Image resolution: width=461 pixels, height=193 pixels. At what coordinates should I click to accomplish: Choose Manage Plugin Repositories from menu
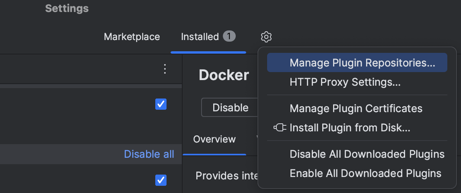362,63
